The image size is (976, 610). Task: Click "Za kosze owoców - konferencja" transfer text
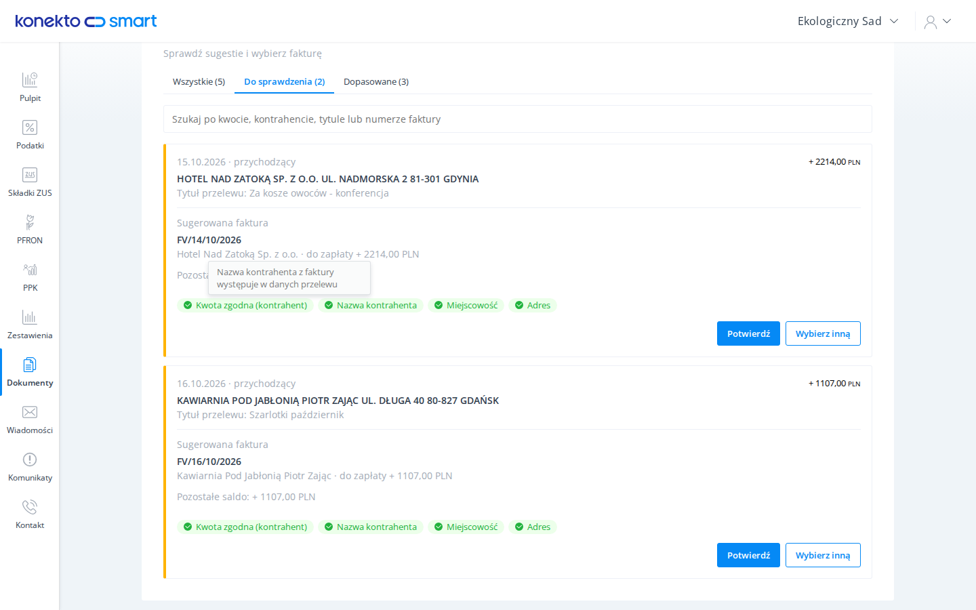coord(319,193)
